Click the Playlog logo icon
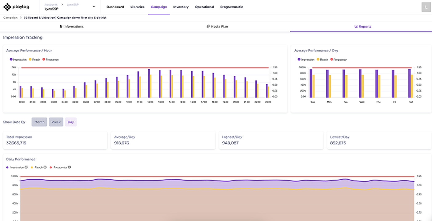The height and width of the screenshot is (221, 432). point(7,7)
